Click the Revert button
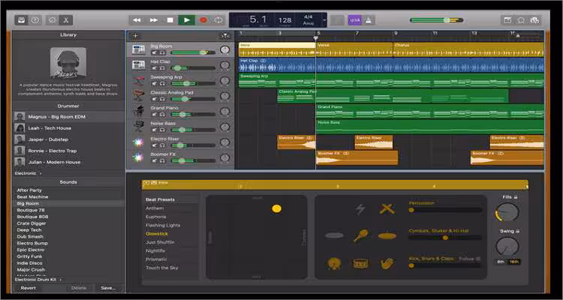This screenshot has height=300, width=563. [x=28, y=288]
